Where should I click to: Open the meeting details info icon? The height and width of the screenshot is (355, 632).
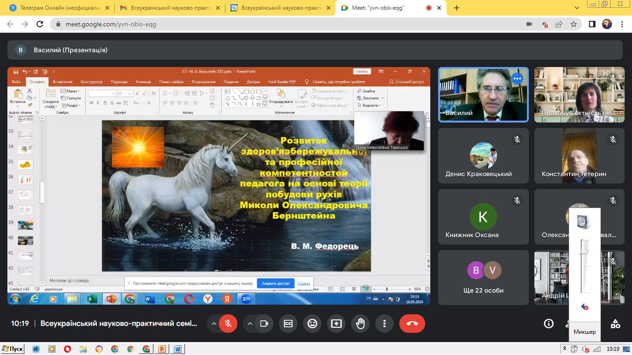coord(549,324)
